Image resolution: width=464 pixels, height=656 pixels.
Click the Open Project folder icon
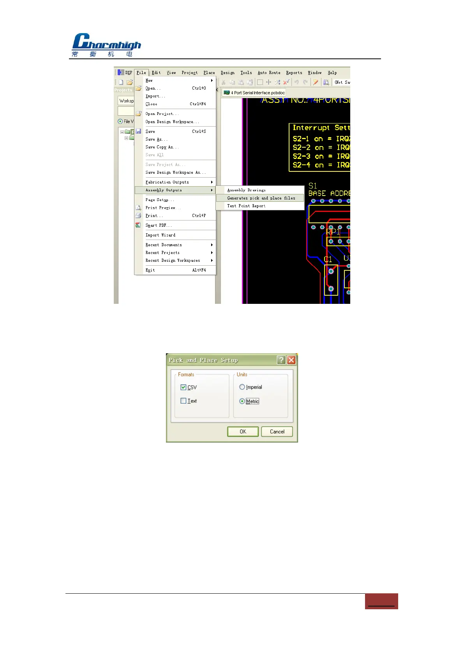(138, 114)
